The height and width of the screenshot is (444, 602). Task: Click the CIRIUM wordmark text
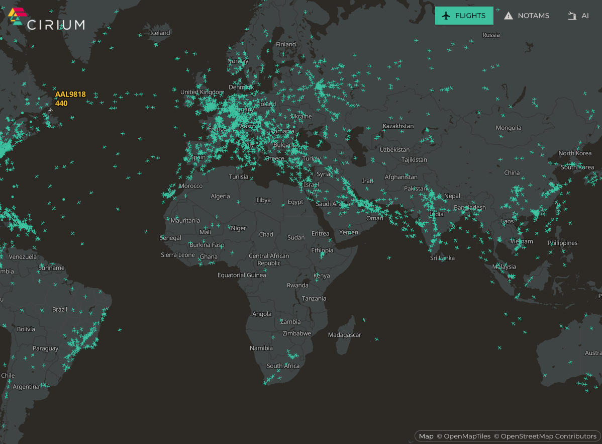click(56, 25)
